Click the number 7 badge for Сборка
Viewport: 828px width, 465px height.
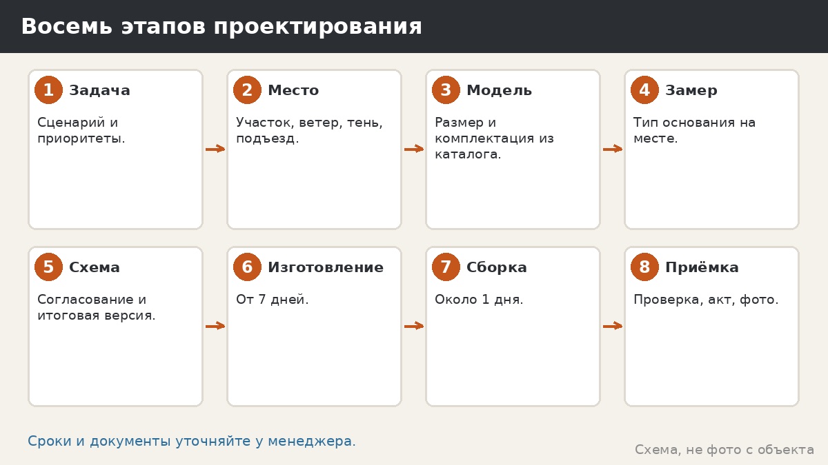[446, 267]
